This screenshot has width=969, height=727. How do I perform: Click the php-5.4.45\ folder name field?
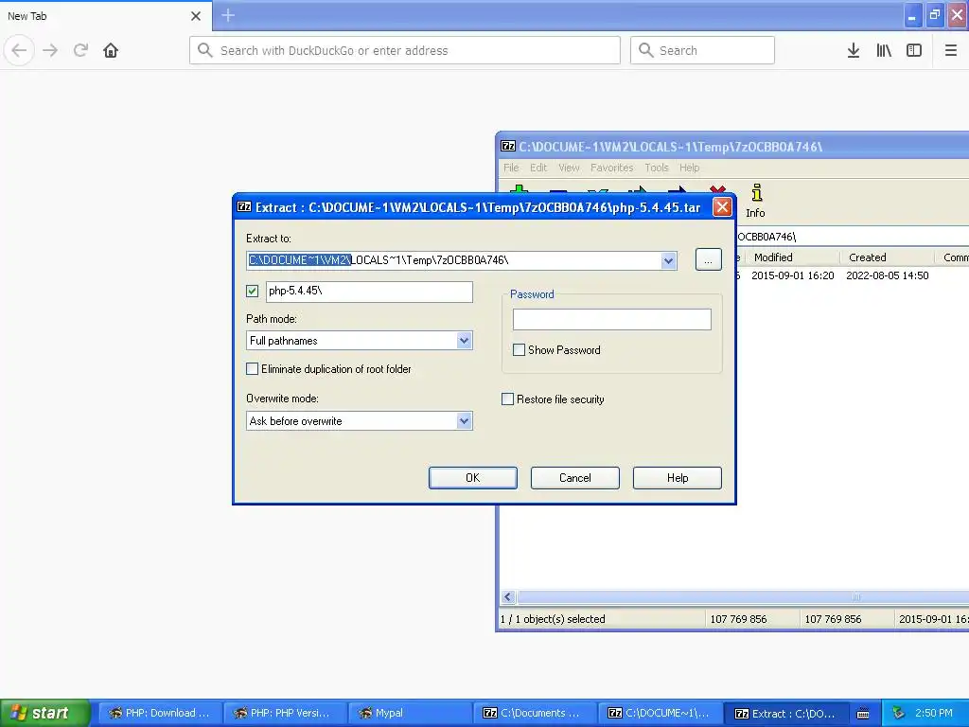(x=370, y=292)
